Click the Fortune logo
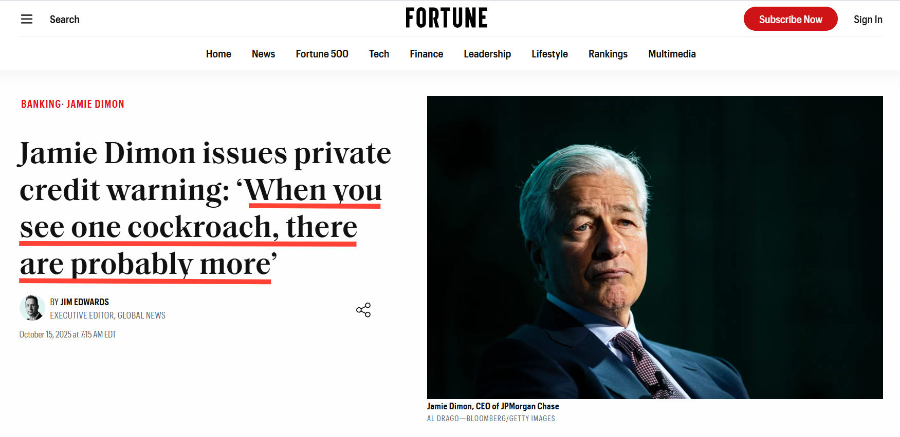900x437 pixels. point(446,18)
